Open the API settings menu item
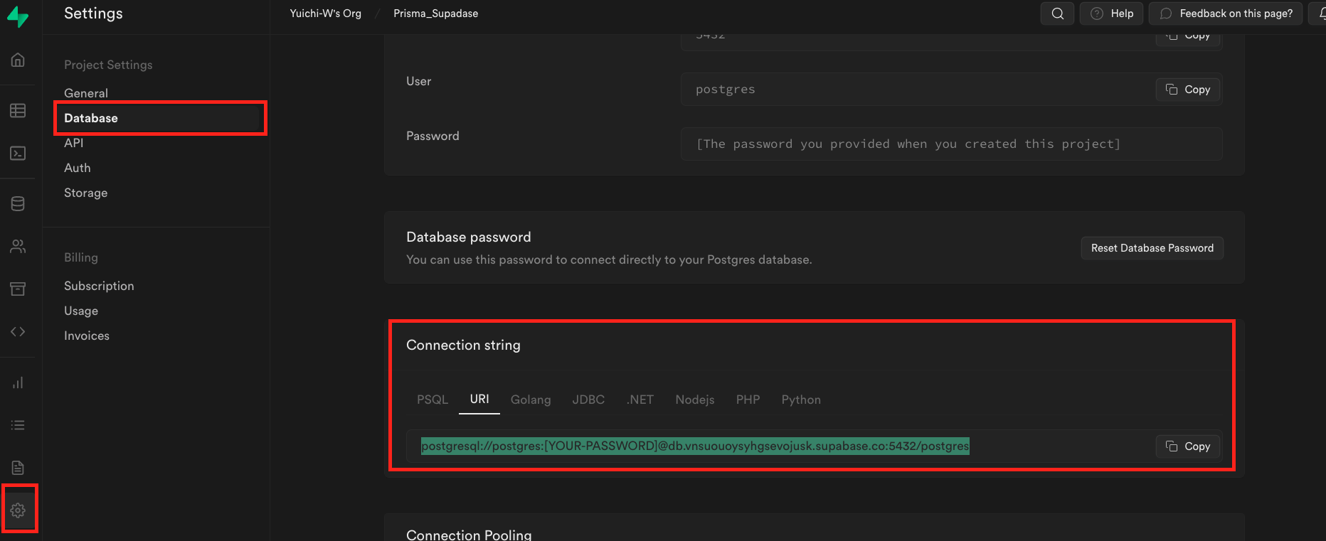The image size is (1326, 541). (74, 143)
